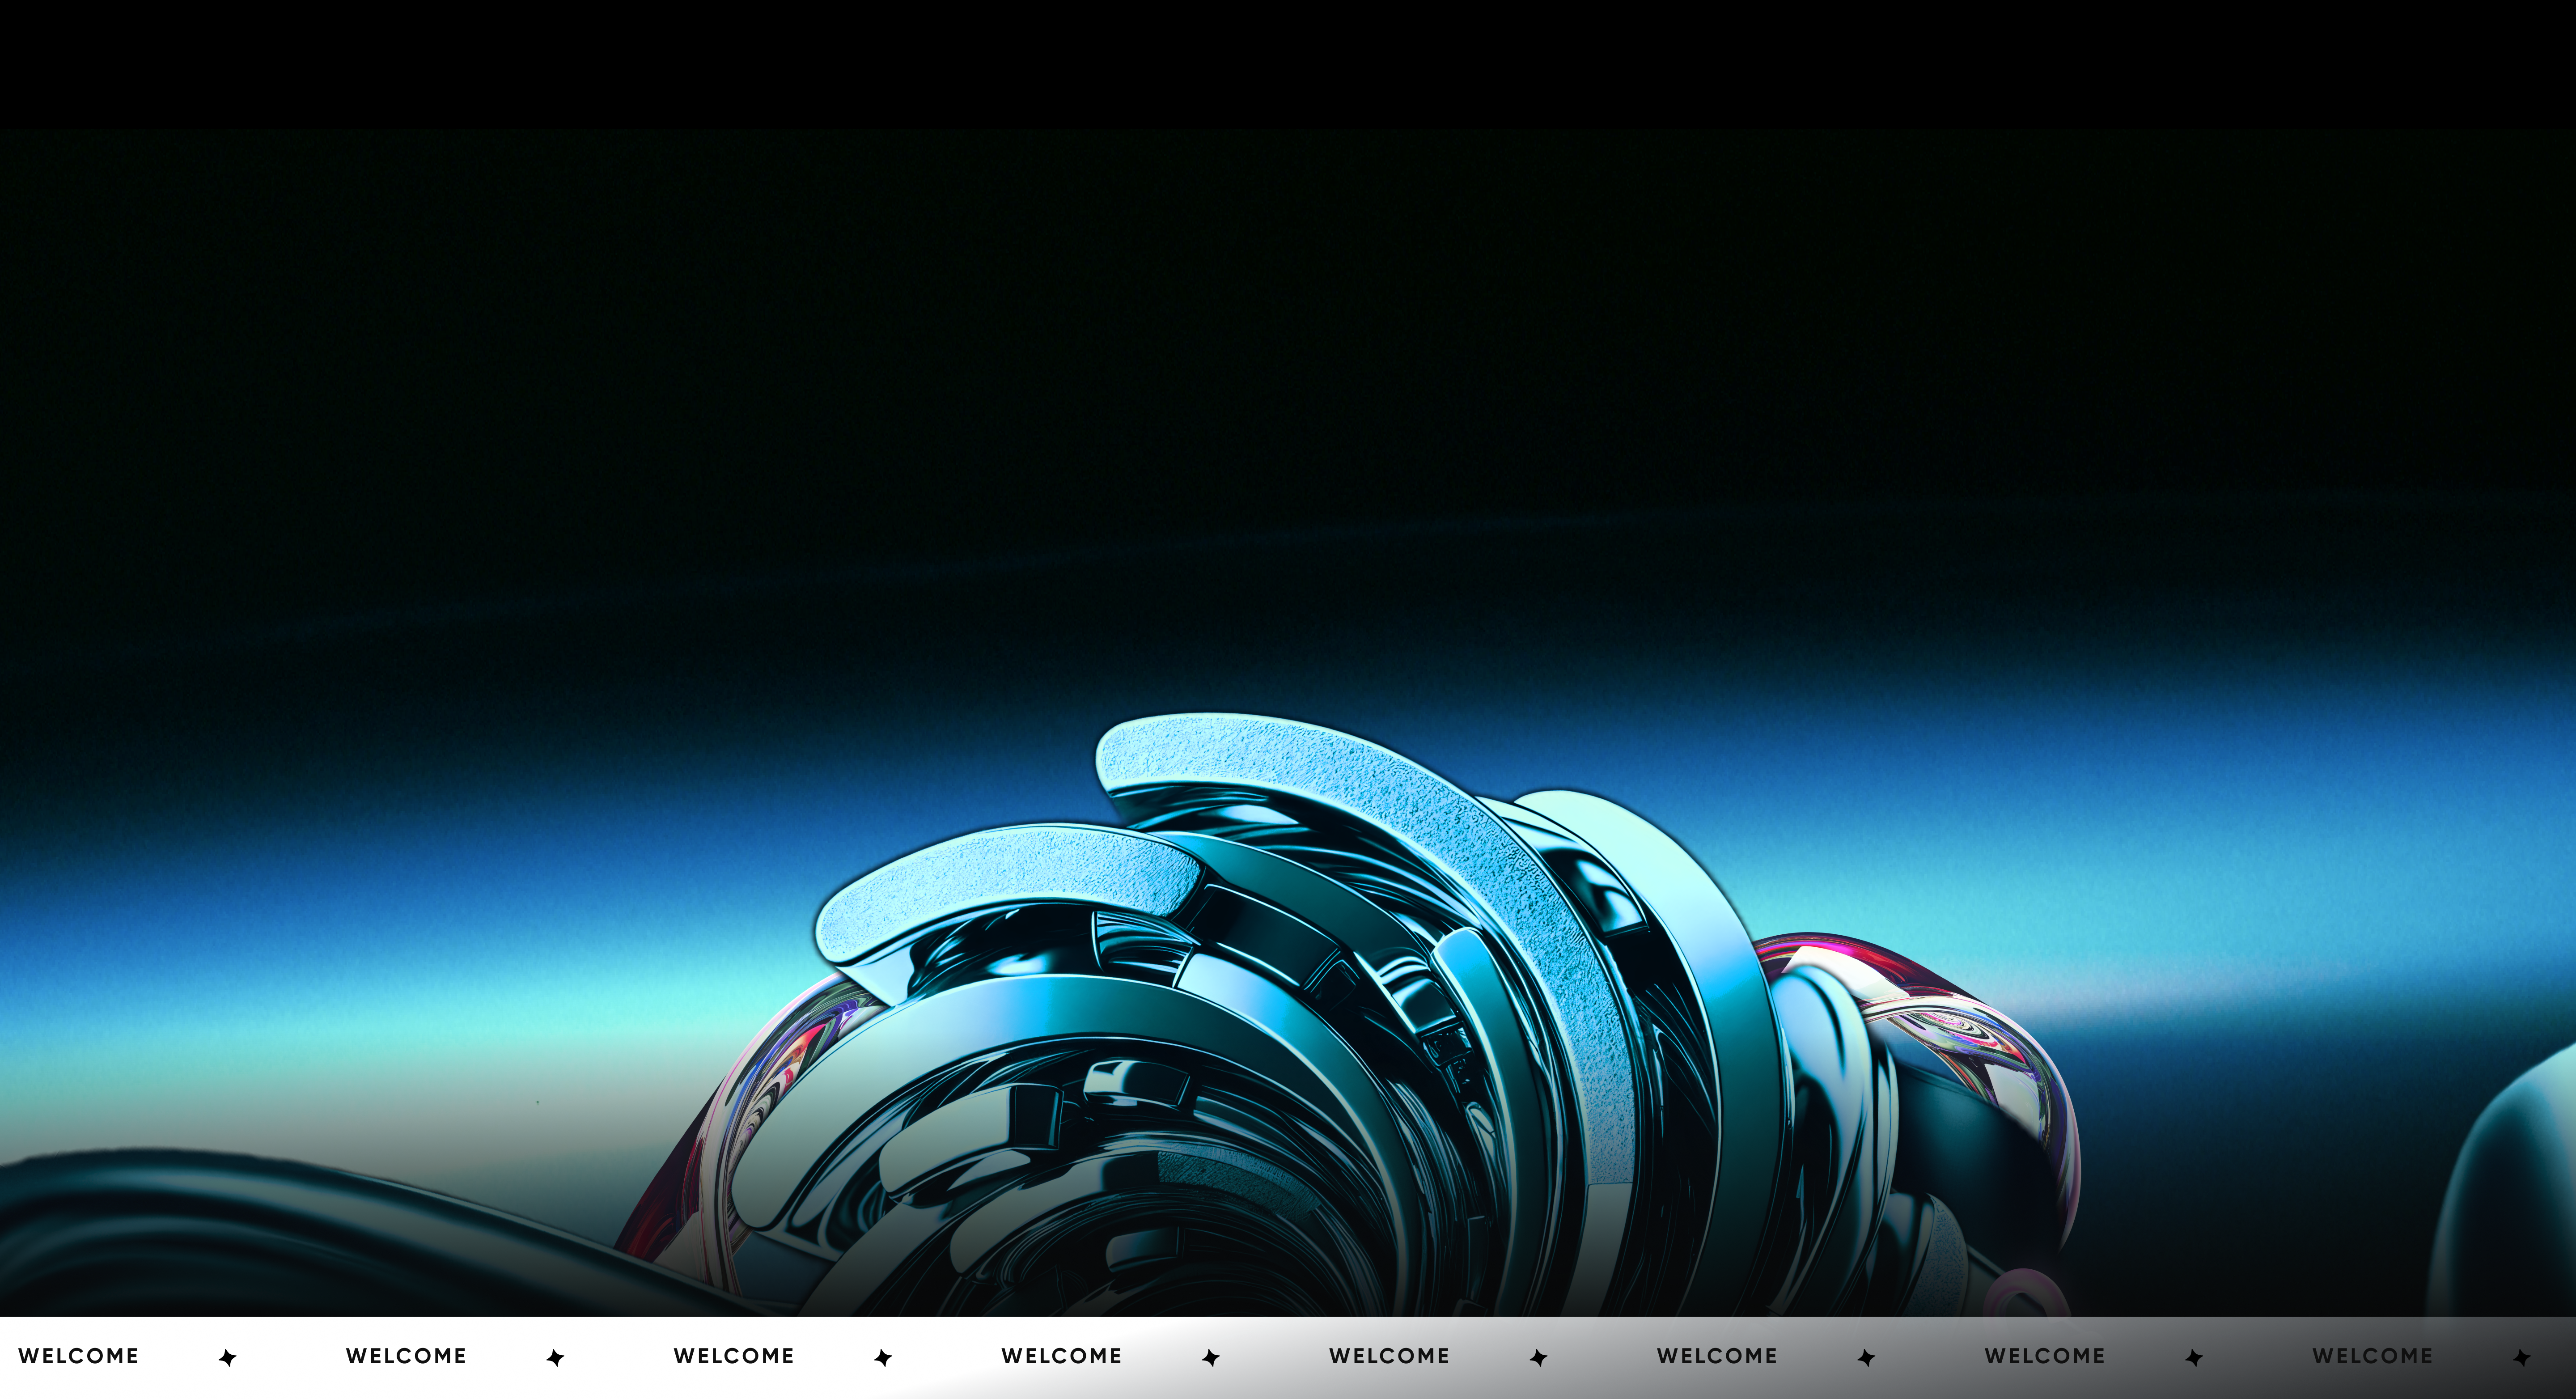Image resolution: width=2576 pixels, height=1399 pixels.
Task: Click the star icon at the marquee's right end
Action: [x=2522, y=1357]
